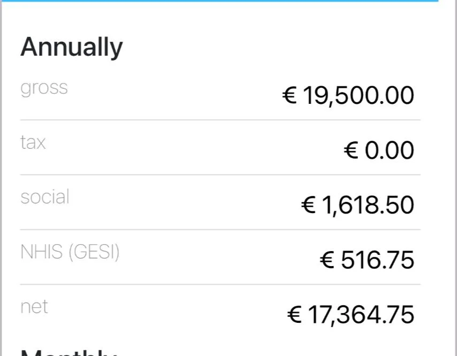Click the blue bar atop the card
The width and height of the screenshot is (457, 356).
219,1
